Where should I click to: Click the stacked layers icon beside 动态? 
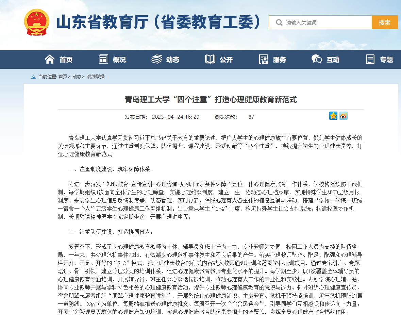pos(157,59)
